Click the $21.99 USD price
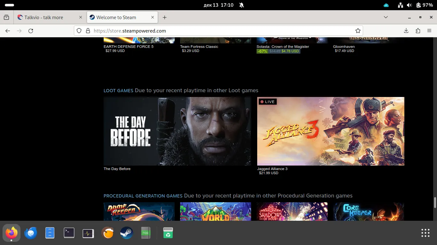The height and width of the screenshot is (245, 437). (269, 173)
